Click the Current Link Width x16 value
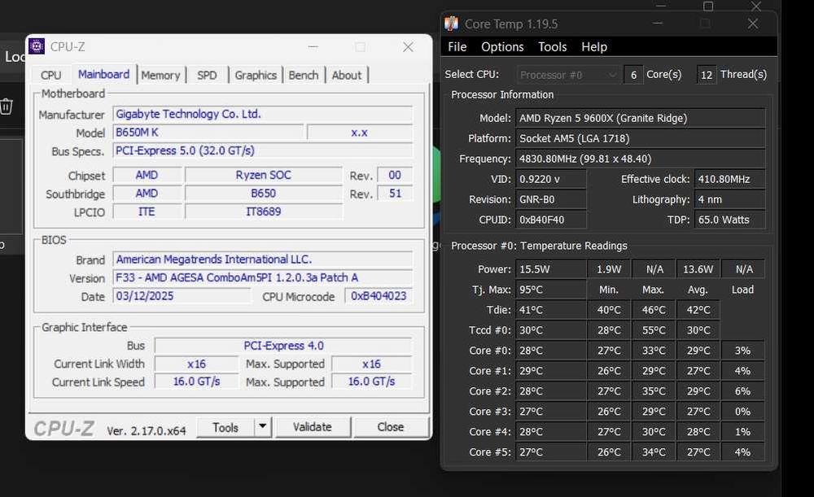 tap(196, 364)
